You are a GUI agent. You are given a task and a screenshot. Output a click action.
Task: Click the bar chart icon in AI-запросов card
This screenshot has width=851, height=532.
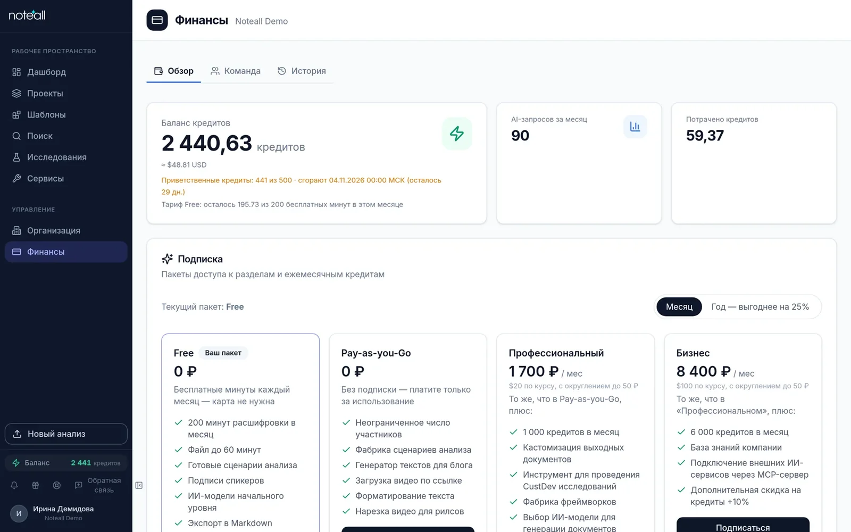pos(635,127)
